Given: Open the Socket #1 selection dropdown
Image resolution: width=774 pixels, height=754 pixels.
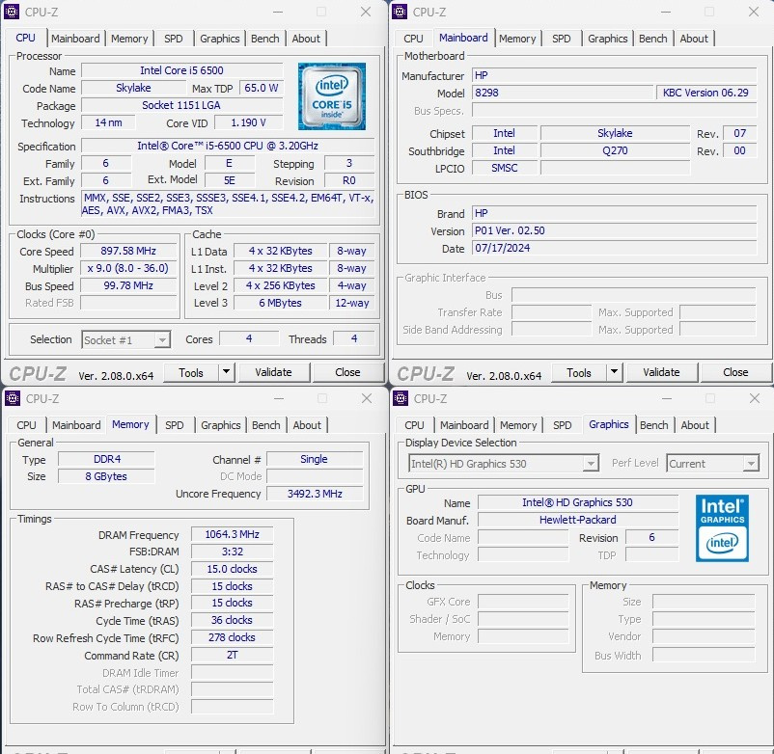Looking at the screenshot, I should [162, 339].
